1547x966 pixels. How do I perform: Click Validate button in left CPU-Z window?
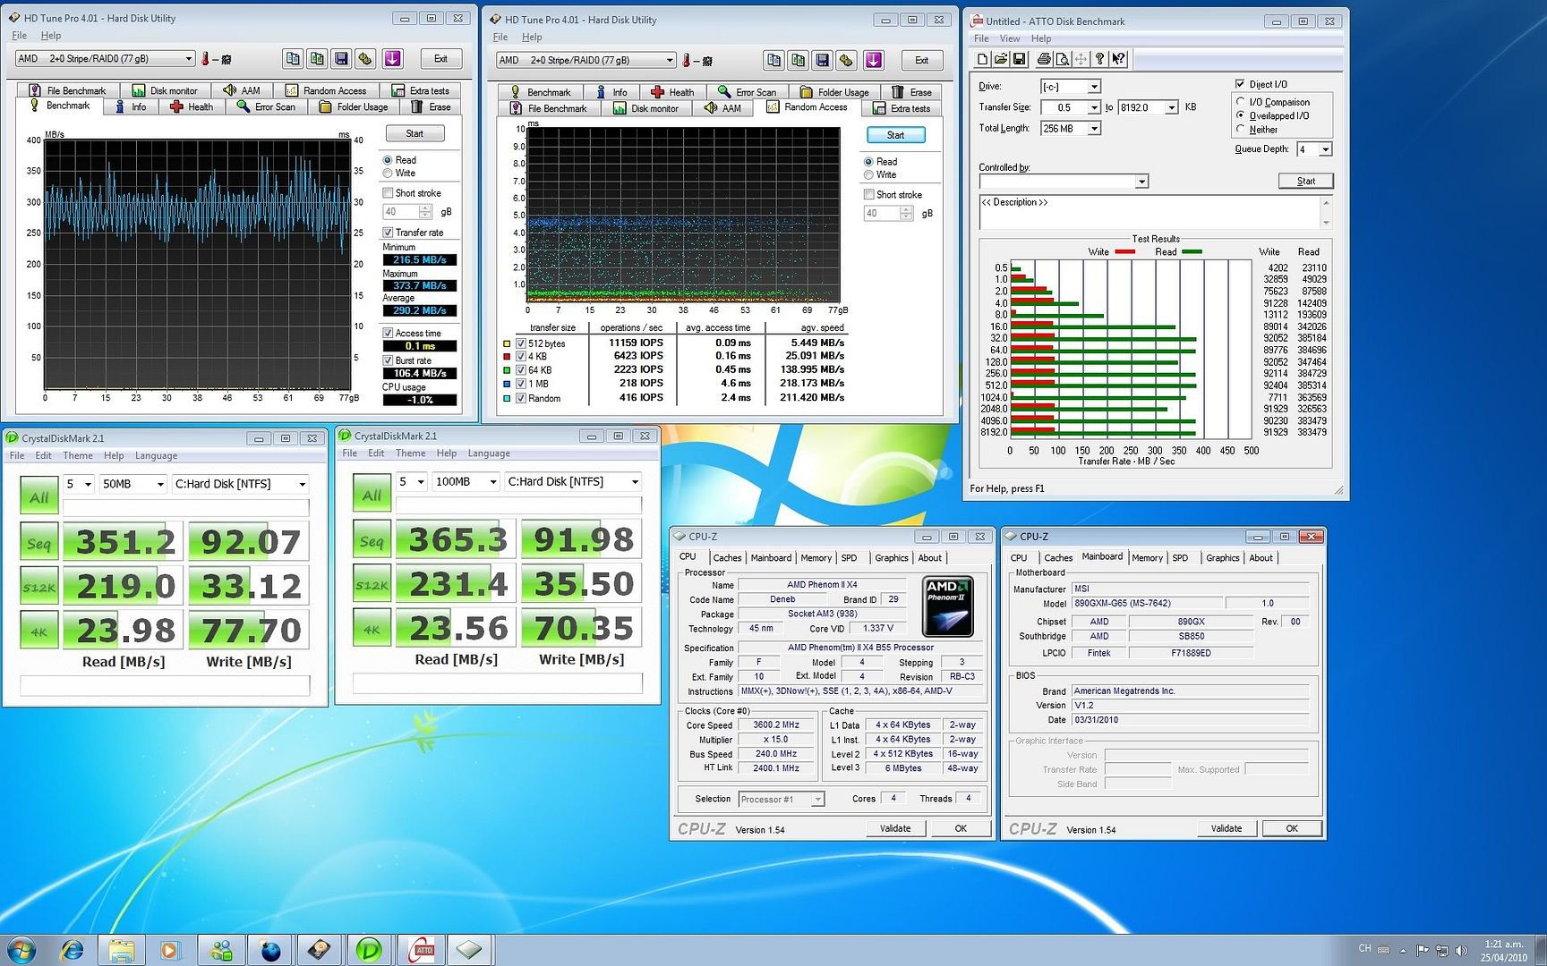[x=895, y=829]
